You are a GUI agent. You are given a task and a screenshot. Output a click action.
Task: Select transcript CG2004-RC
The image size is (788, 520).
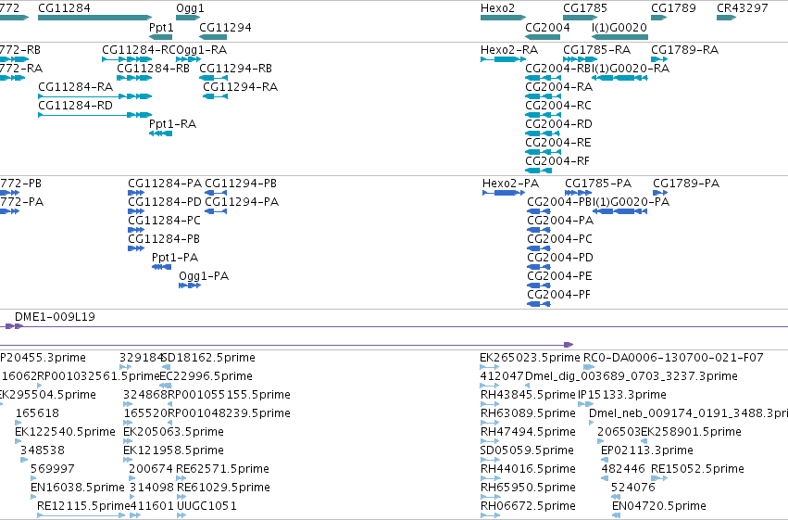tap(558, 106)
